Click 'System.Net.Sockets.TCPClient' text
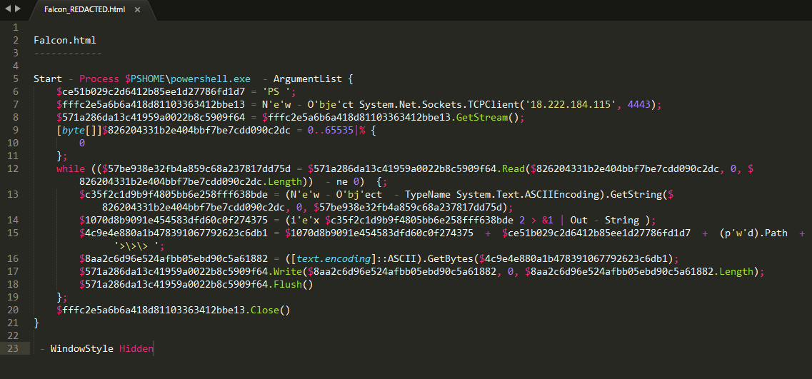 click(x=438, y=105)
